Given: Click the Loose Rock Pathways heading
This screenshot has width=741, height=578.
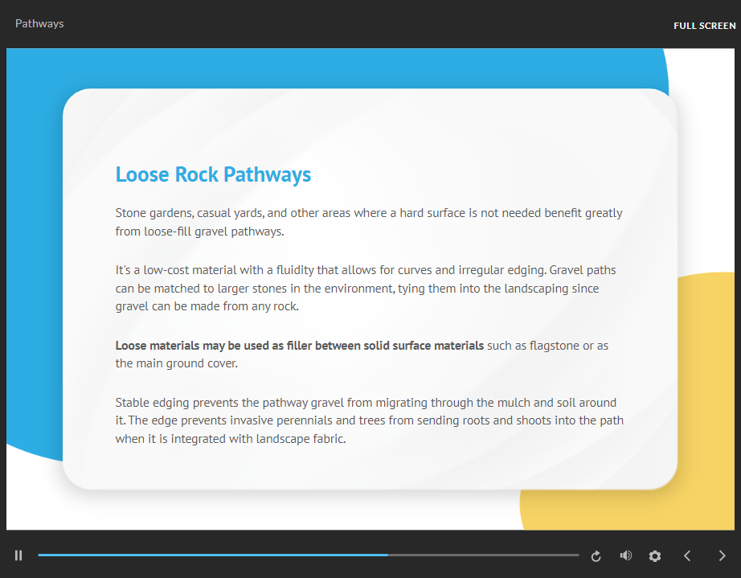Looking at the screenshot, I should coord(213,174).
